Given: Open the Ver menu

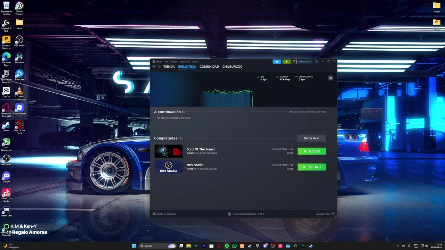Looking at the screenshot, I should pyautogui.click(x=166, y=61).
